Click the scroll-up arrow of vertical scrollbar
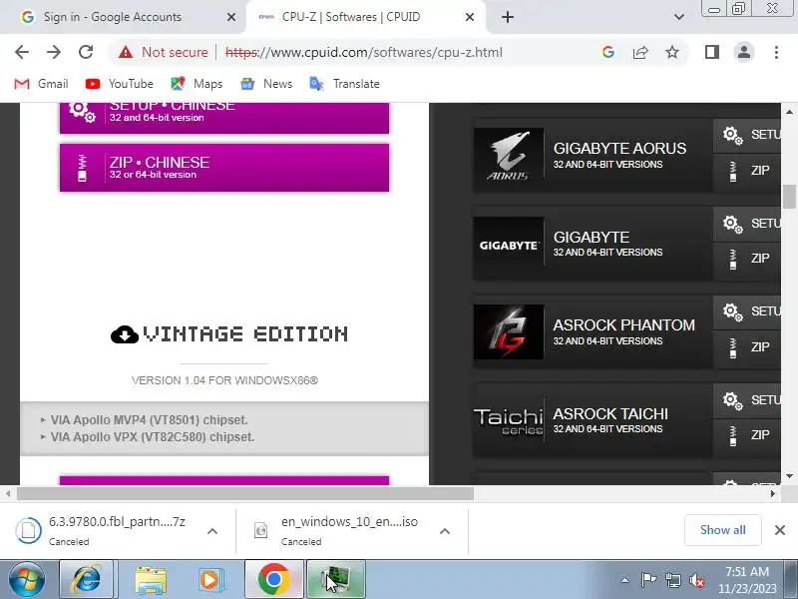Screen dimensions: 798x599 click(789, 112)
